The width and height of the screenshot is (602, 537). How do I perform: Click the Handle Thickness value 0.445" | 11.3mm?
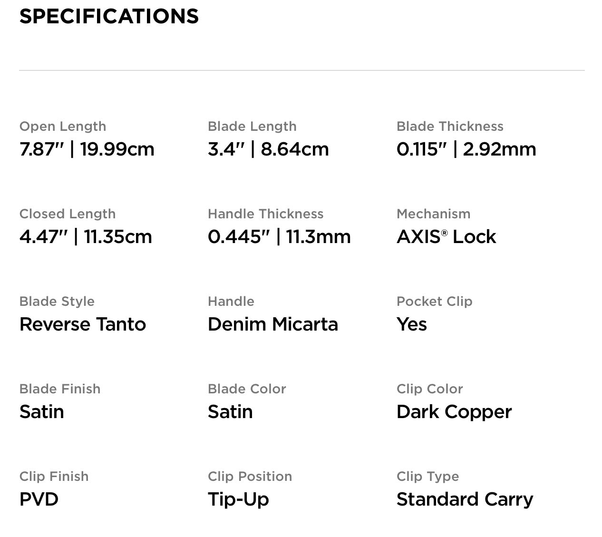(279, 237)
